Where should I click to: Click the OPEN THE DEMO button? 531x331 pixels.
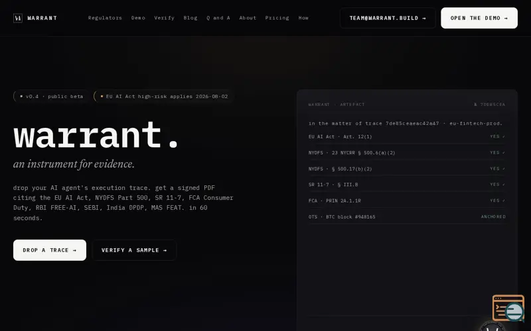click(479, 18)
